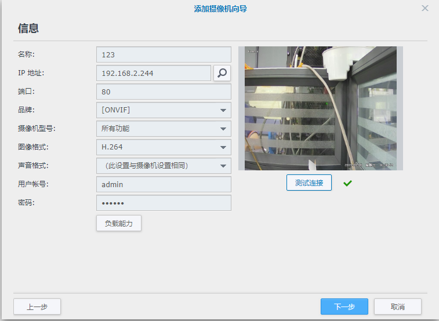
Task: Close the add camera wizard with X
Action: pyautogui.click(x=425, y=8)
